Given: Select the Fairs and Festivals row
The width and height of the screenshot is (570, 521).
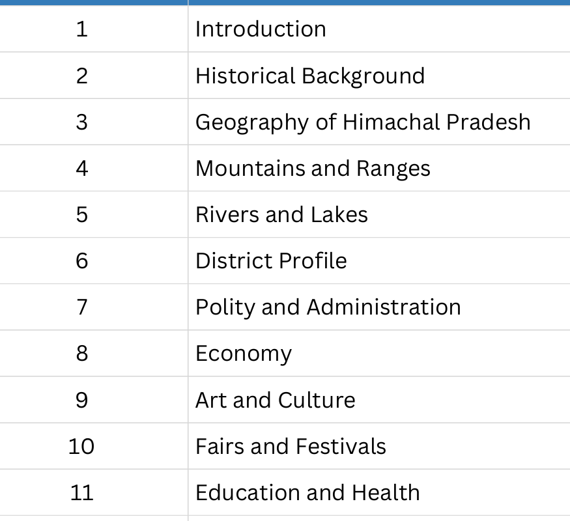Looking at the screenshot, I should pos(291,447).
